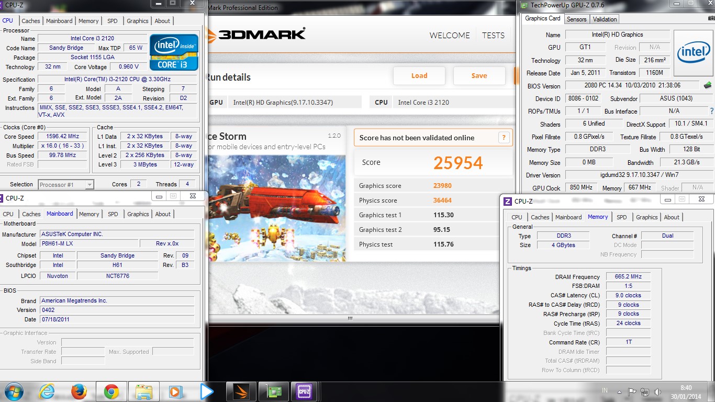Open Graphics tab in CPU-Z motherboard window
This screenshot has width=715, height=402.
(138, 214)
